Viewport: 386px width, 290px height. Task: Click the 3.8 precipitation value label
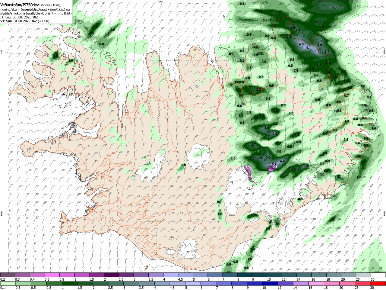[305, 166]
